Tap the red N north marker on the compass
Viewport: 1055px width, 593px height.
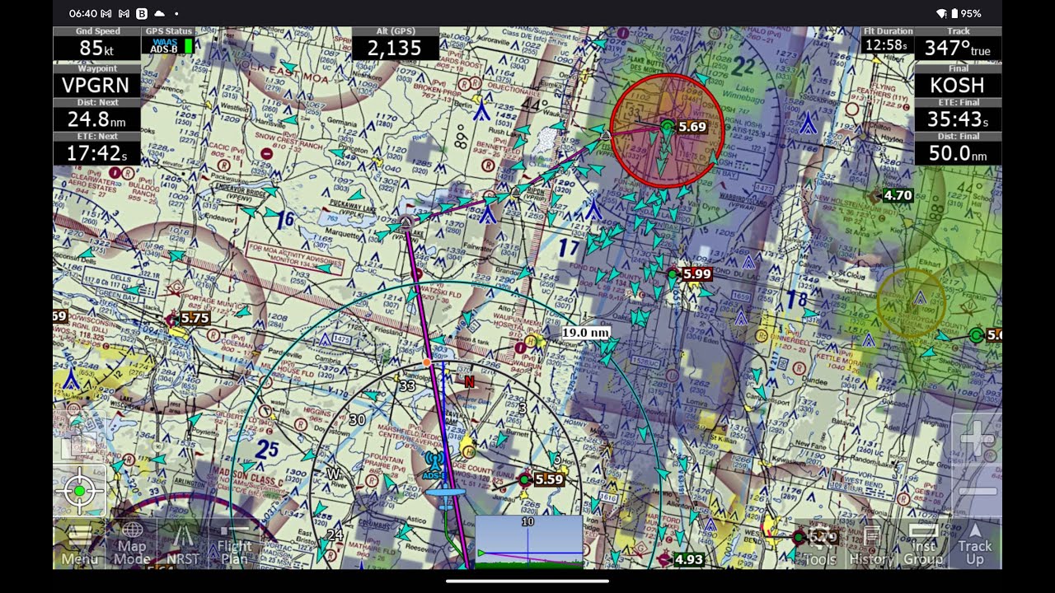[x=469, y=381]
